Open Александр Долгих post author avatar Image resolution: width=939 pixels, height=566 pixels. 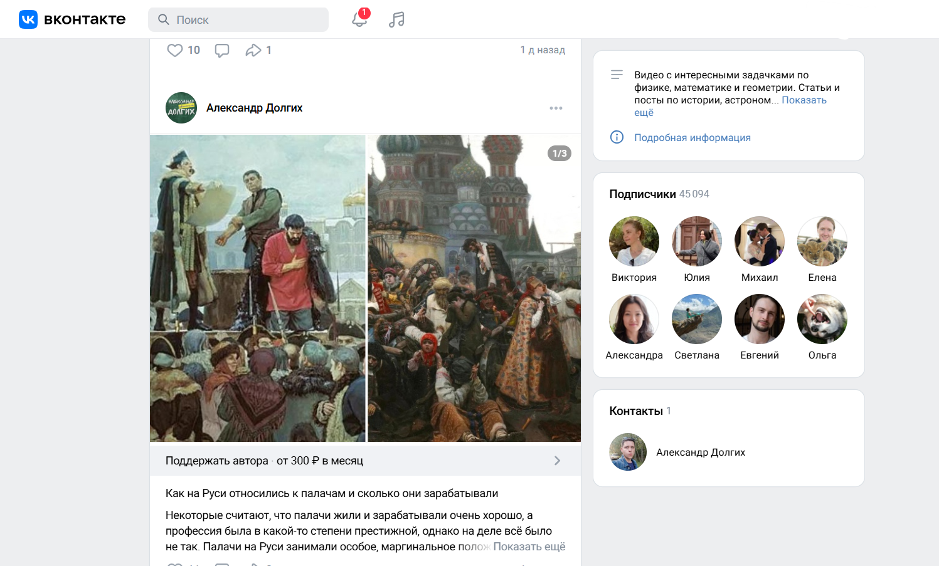tap(181, 108)
